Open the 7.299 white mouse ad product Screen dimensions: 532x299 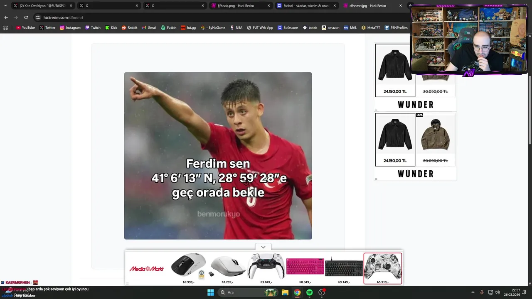click(x=227, y=269)
